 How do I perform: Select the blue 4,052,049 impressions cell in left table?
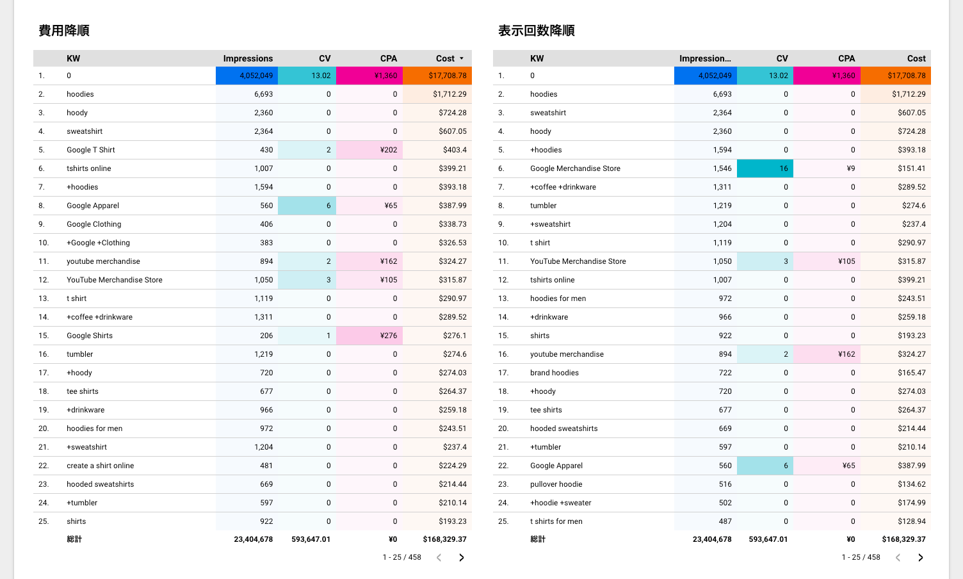tap(247, 76)
